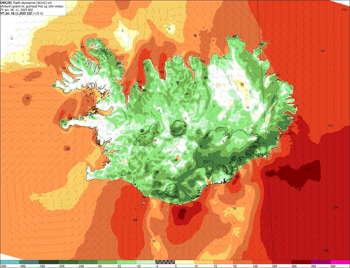
Task: Click the value 183 in the northern fjord
Action: (162, 72)
